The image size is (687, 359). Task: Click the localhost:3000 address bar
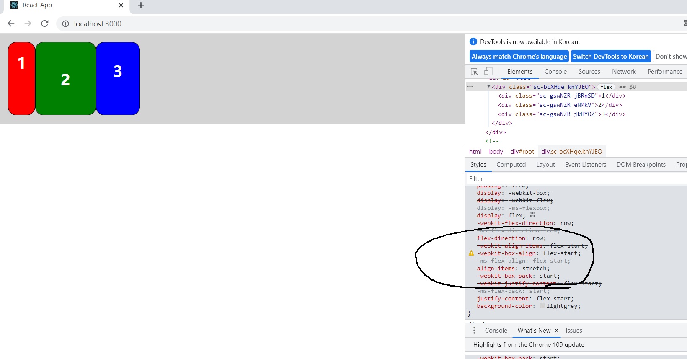coord(369,24)
